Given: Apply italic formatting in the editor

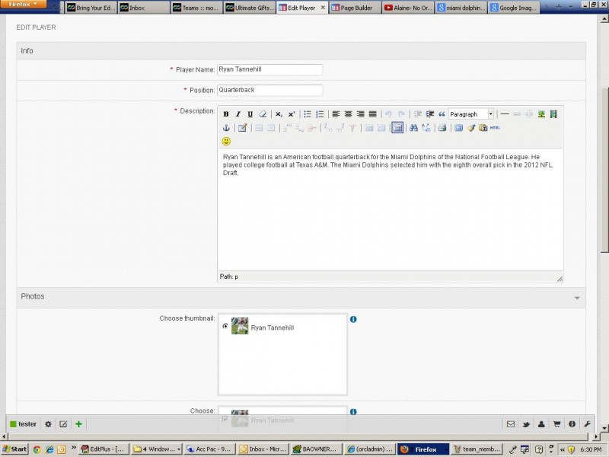Looking at the screenshot, I should tap(238, 114).
